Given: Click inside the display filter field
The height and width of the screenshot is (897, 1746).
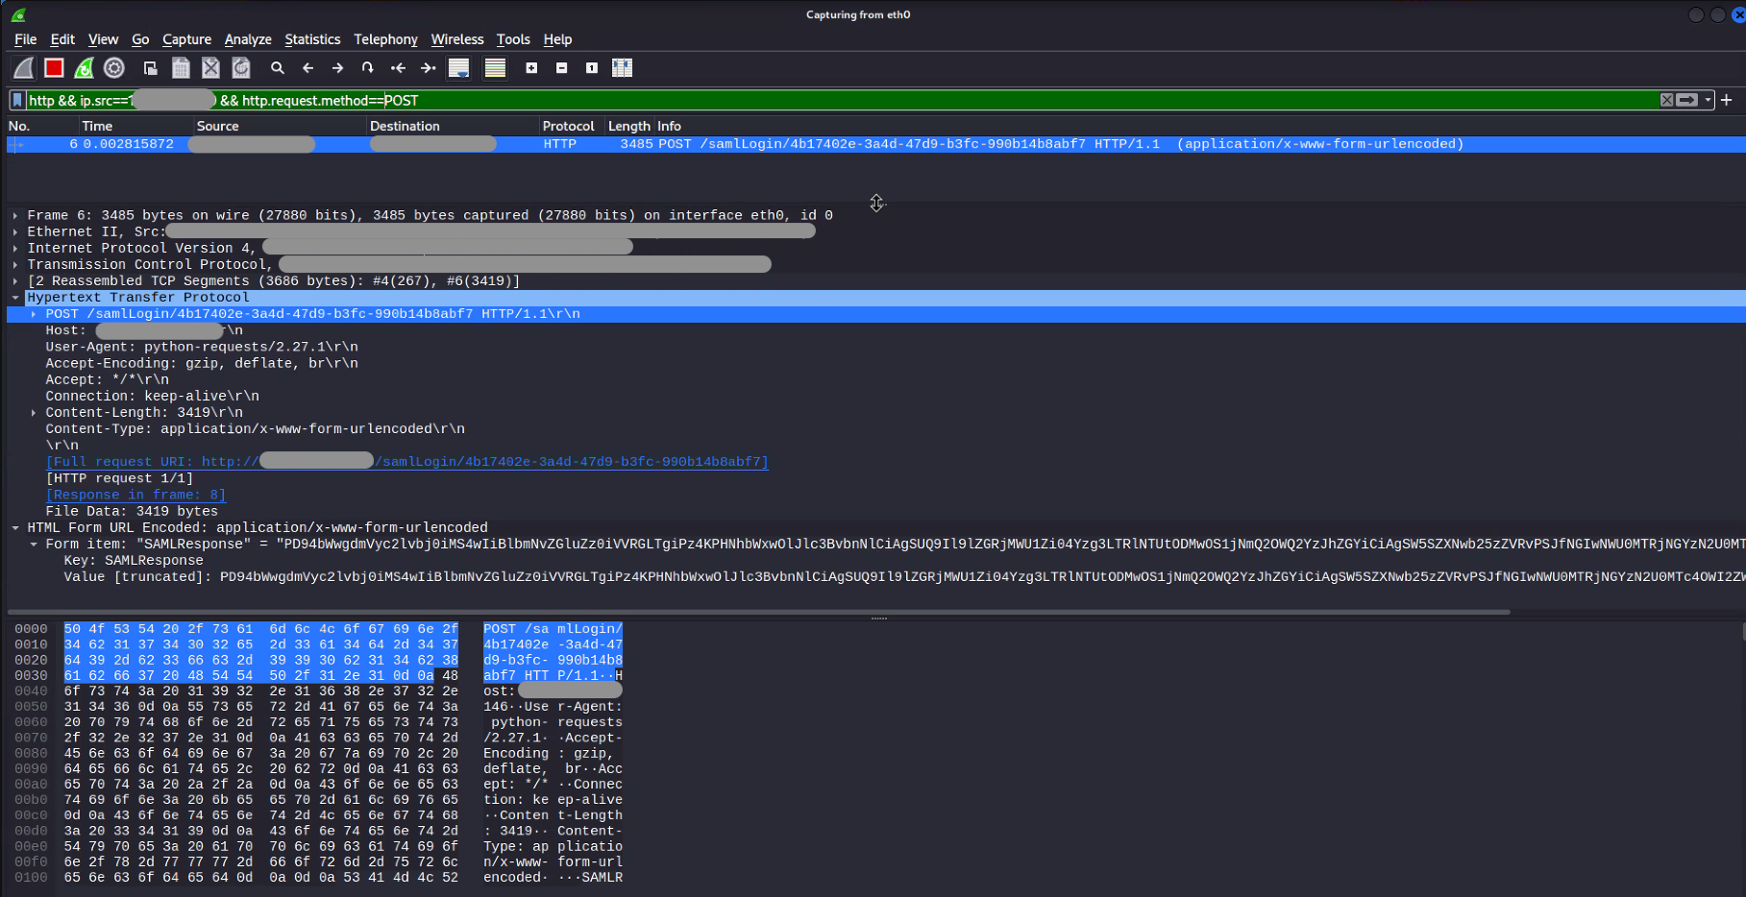Looking at the screenshot, I should [865, 100].
